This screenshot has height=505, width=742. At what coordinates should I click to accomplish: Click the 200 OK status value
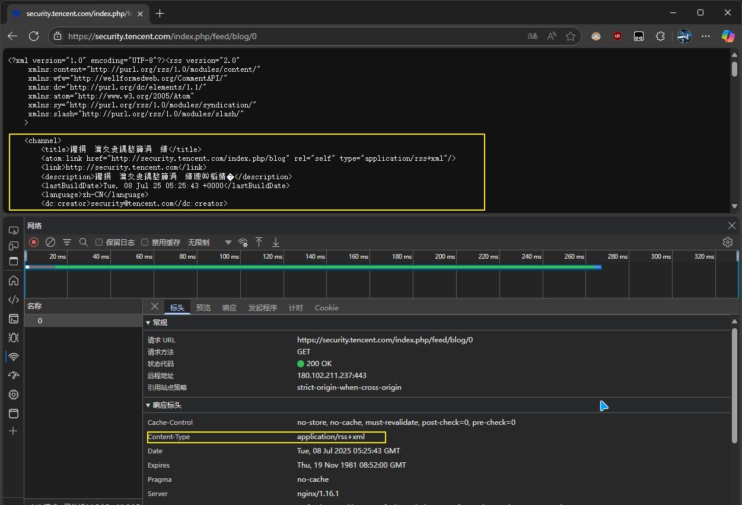click(x=314, y=364)
